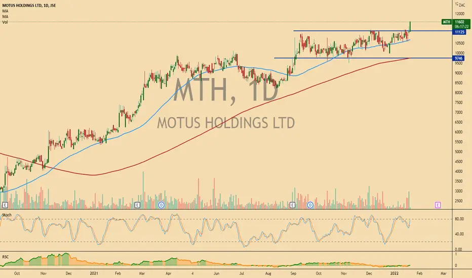
Task: Click the 5000 price axis value
Action: [459, 152]
